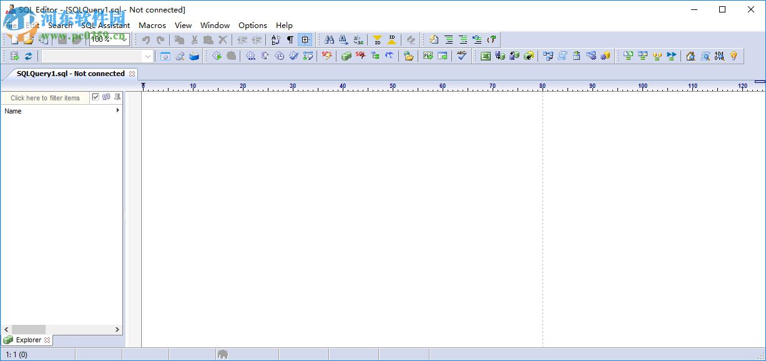766x361 pixels.
Task: Toggle the checkbox in the filter bar
Action: [x=96, y=97]
